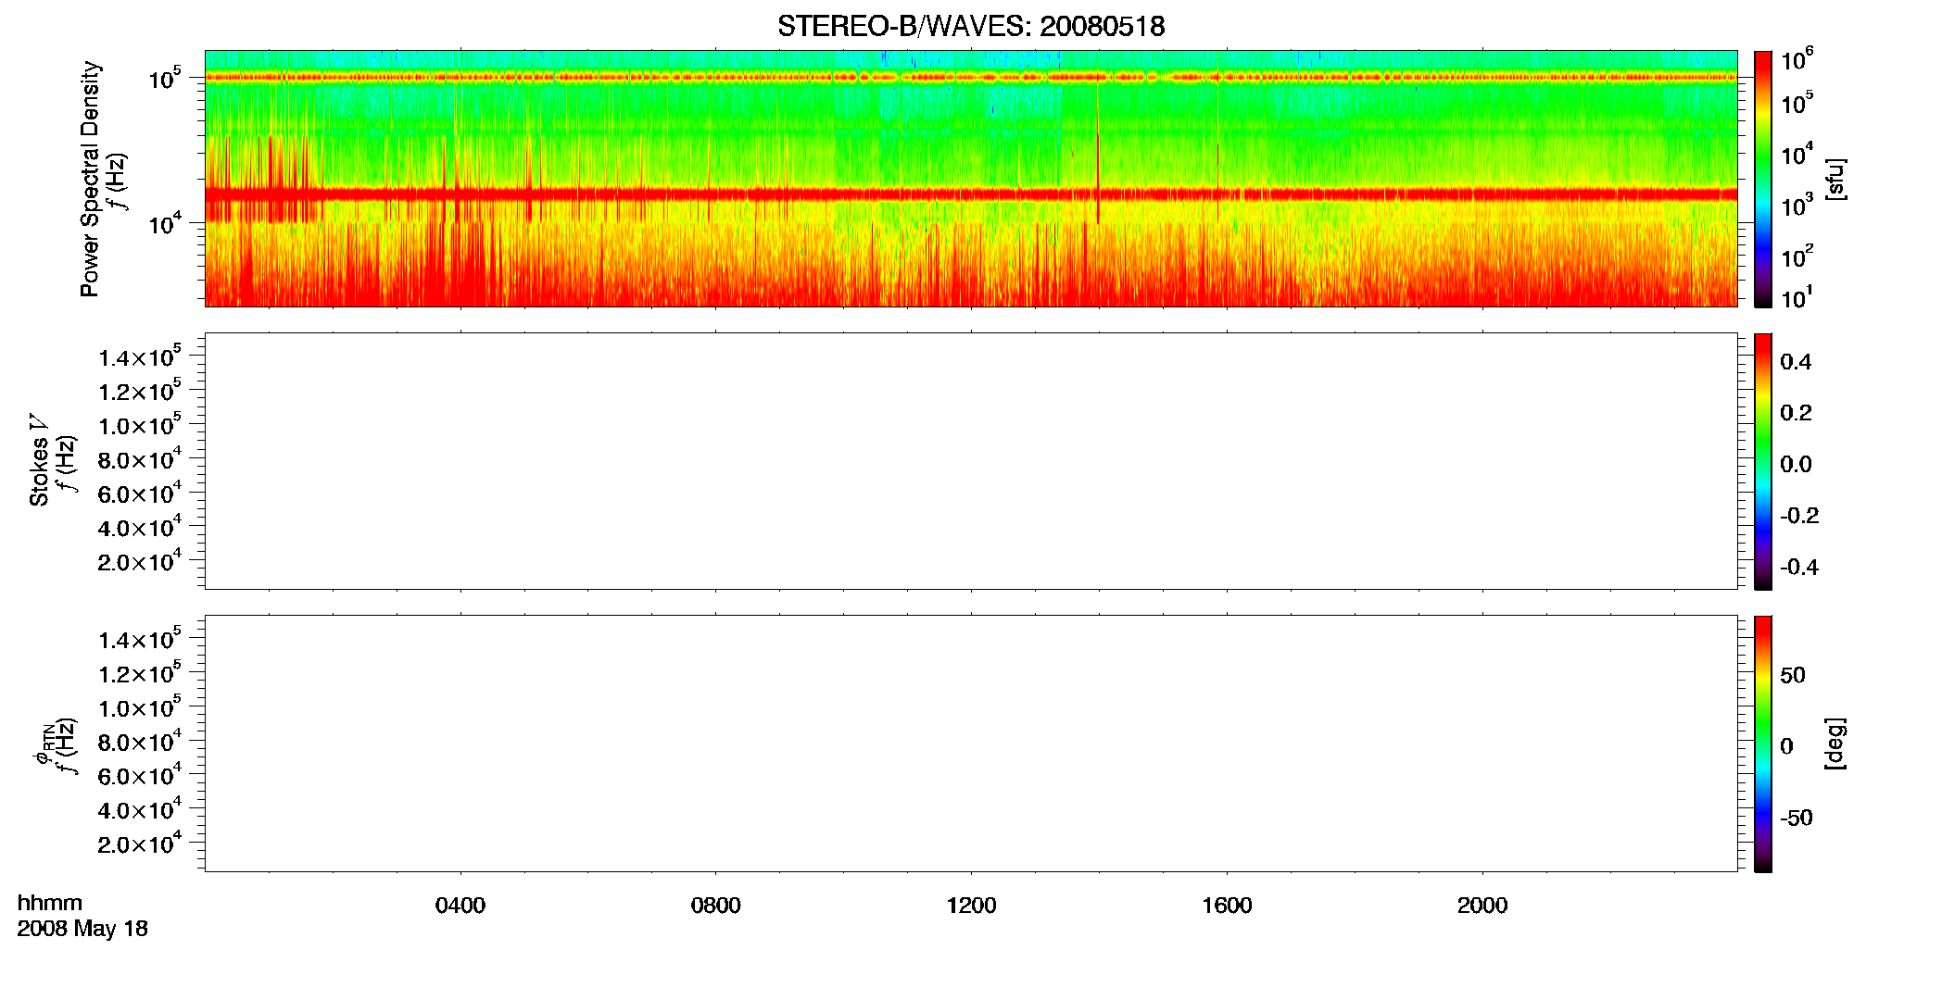Click the hhmm time format label
The height and width of the screenshot is (1000, 1942).
click(50, 903)
